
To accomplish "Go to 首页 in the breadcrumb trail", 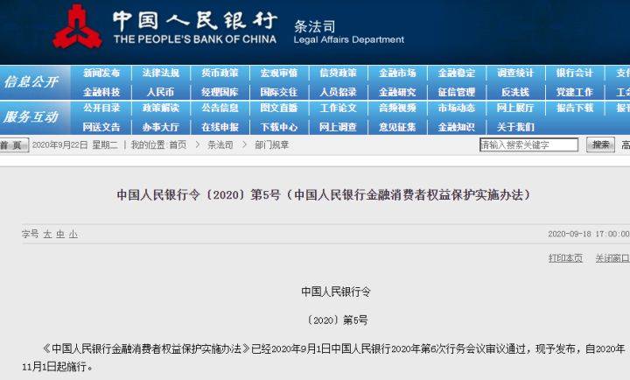I will tap(178, 144).
